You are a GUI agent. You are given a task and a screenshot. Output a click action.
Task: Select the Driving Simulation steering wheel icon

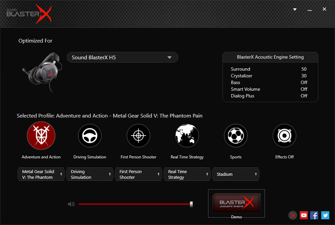(90, 136)
